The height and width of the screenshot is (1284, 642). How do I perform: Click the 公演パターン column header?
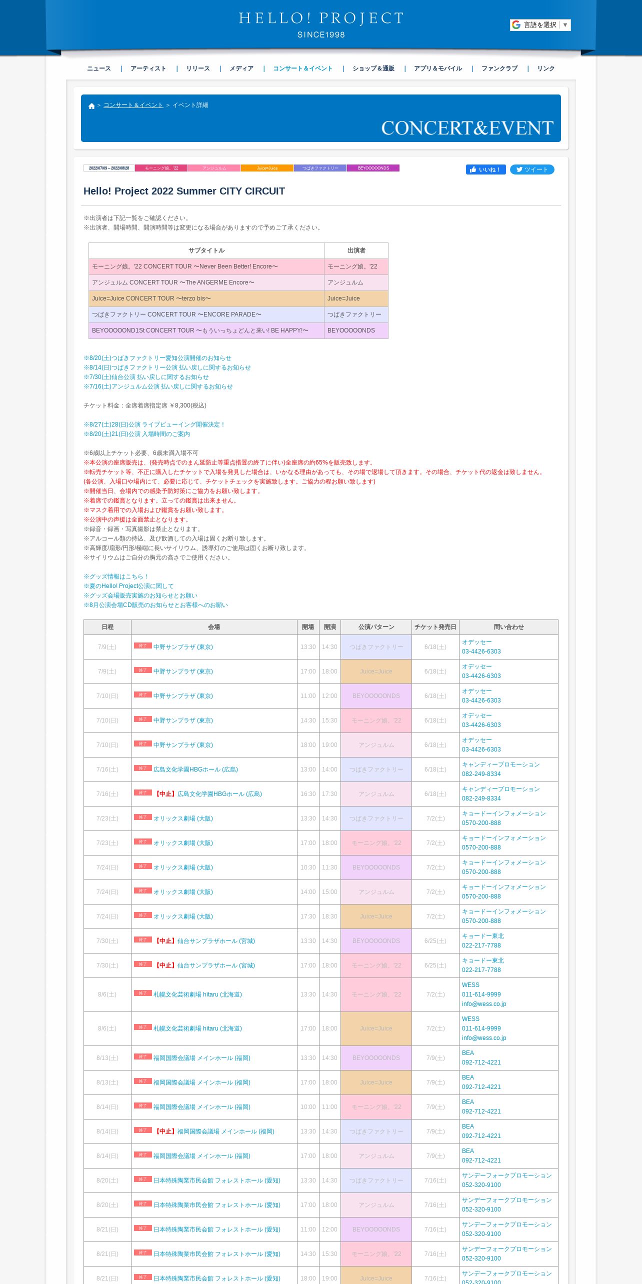point(376,627)
